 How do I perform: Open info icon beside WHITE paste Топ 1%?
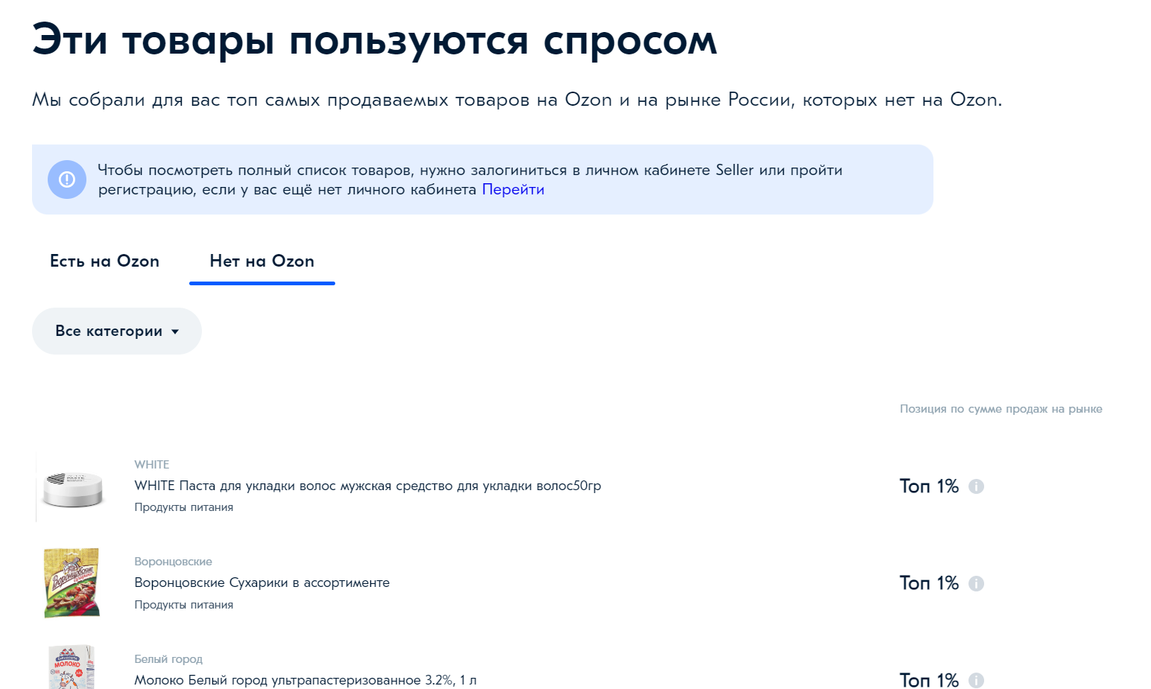click(x=976, y=486)
